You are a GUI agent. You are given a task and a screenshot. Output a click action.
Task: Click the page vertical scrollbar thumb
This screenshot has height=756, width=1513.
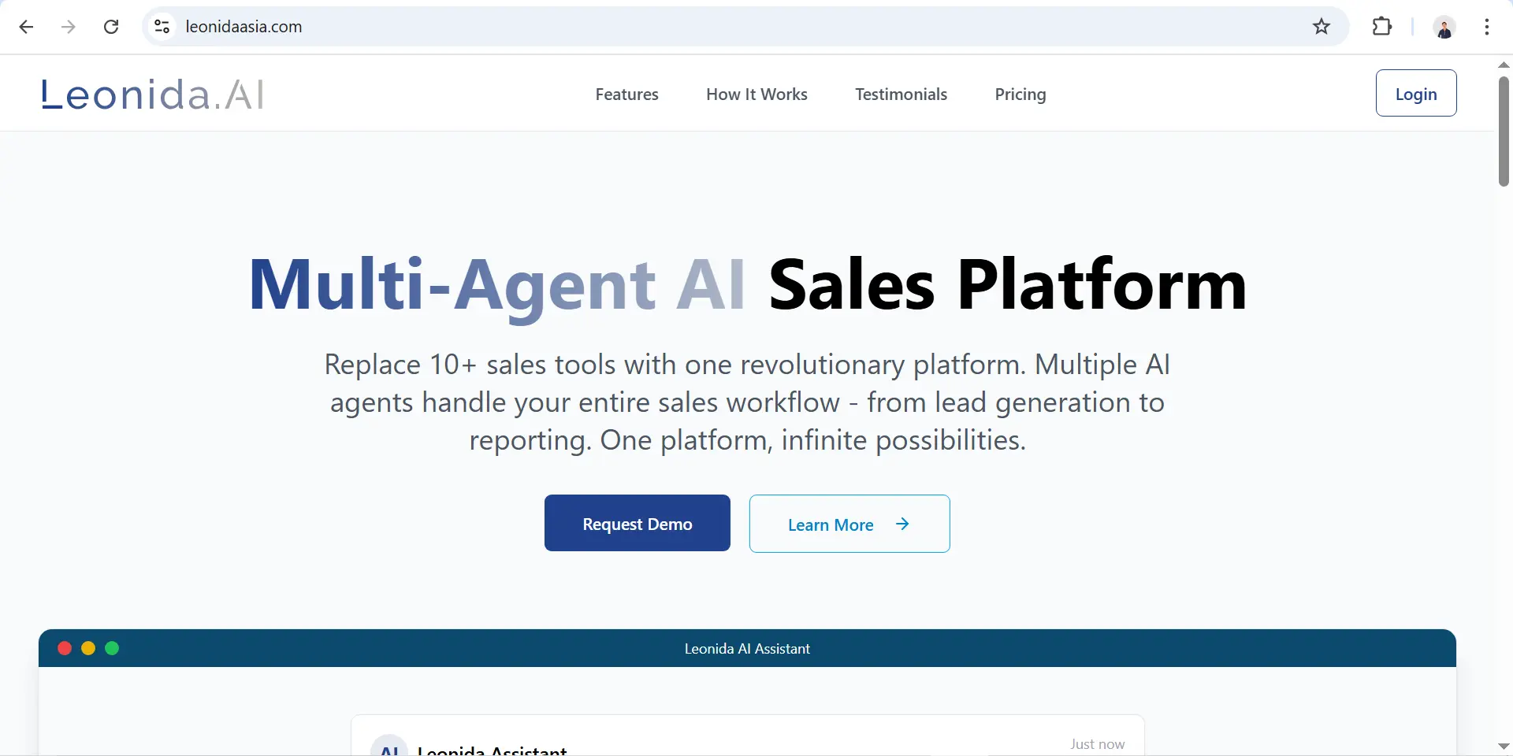1504,131
